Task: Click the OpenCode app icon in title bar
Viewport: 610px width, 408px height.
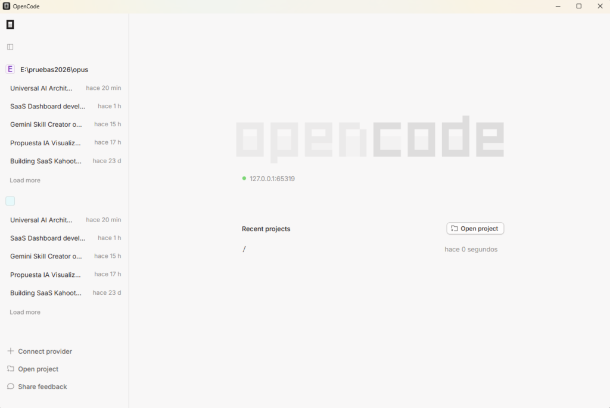Action: (x=7, y=6)
